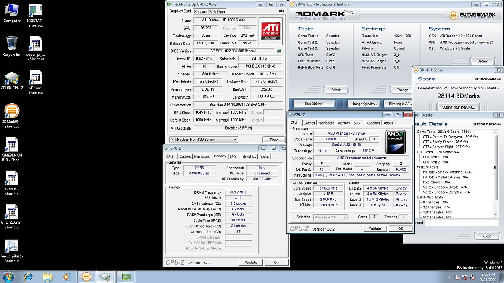Open Image Quality settings in 3DMark05

[x=365, y=104]
